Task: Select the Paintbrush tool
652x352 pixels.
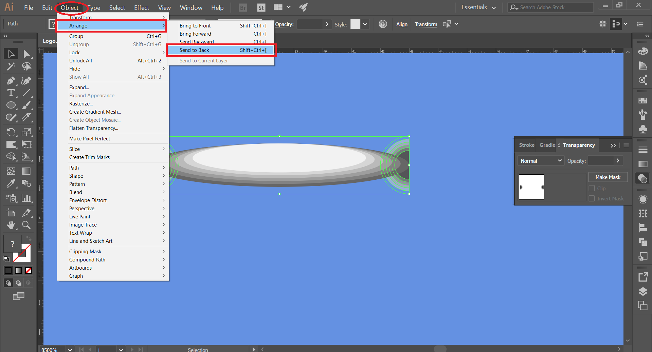Action: coord(26,105)
